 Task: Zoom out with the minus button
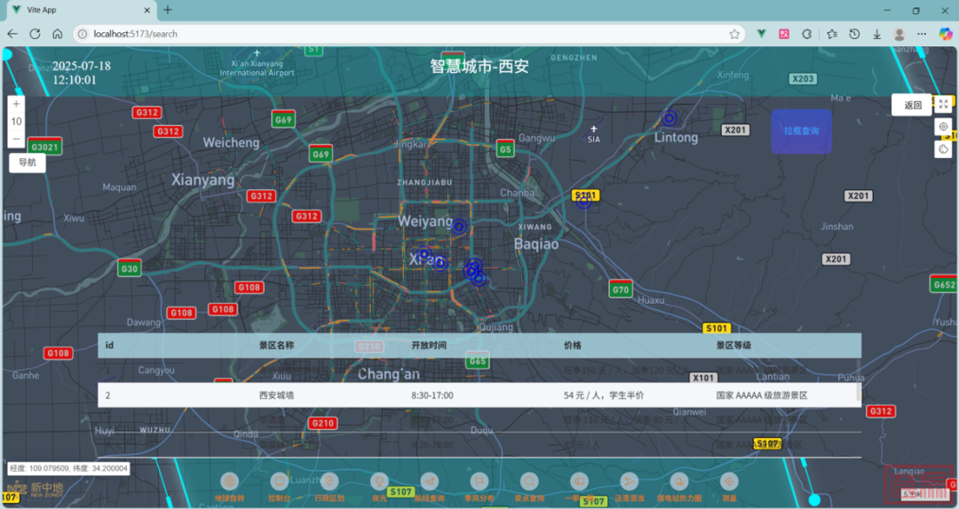16,139
